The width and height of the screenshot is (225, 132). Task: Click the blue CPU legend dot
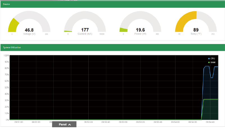[x=208, y=58]
